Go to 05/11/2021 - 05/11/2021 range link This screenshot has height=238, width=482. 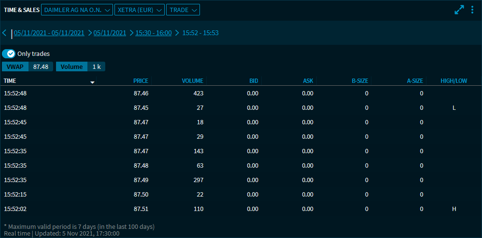(49, 33)
